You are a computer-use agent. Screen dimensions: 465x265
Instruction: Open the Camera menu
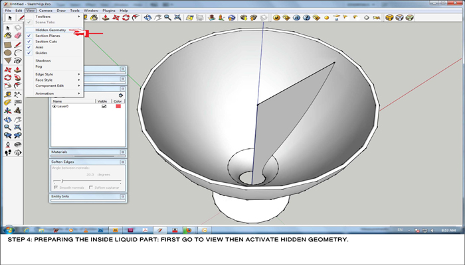[x=45, y=11]
